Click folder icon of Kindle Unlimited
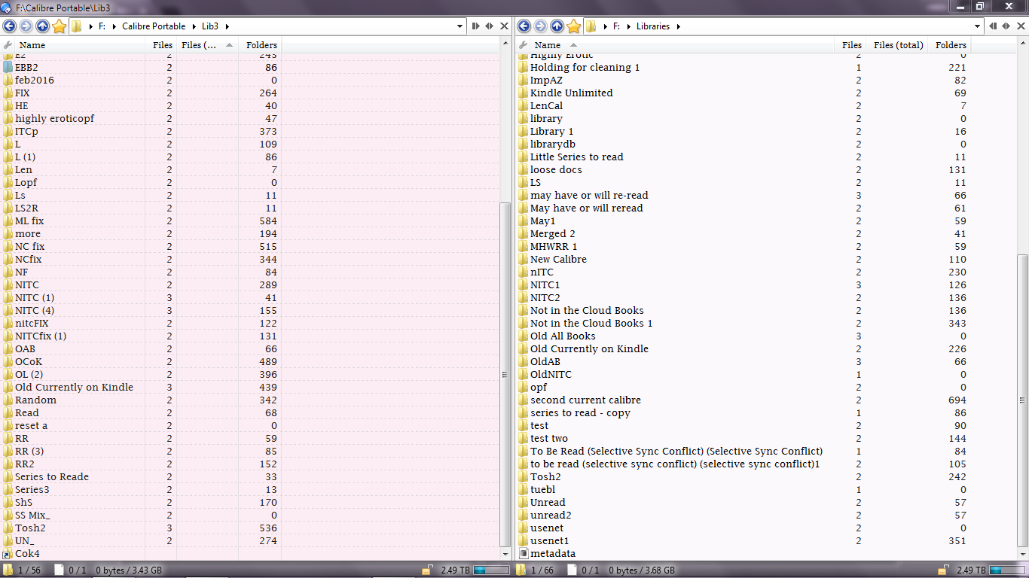1029x578 pixels. 524,93
